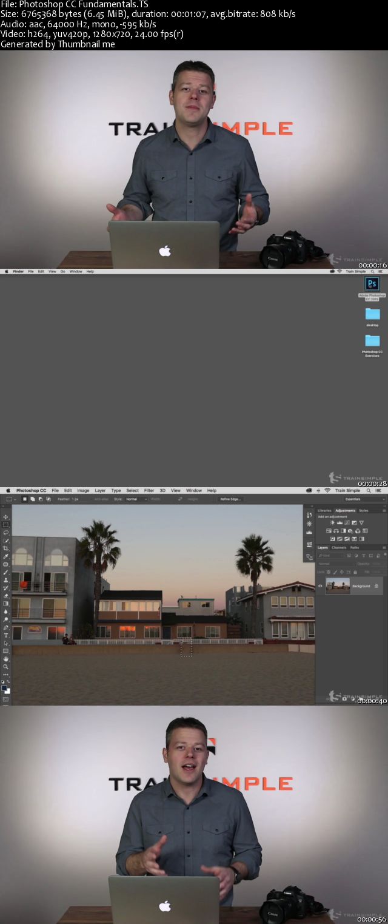Switch to the Channels tab
This screenshot has height=924, width=388.
point(339,548)
